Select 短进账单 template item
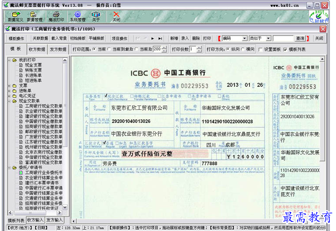336x231 pixels. (x=33, y=80)
